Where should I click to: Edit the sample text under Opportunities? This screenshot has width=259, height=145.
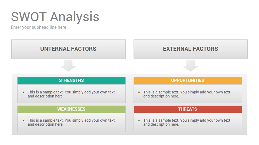point(187,94)
